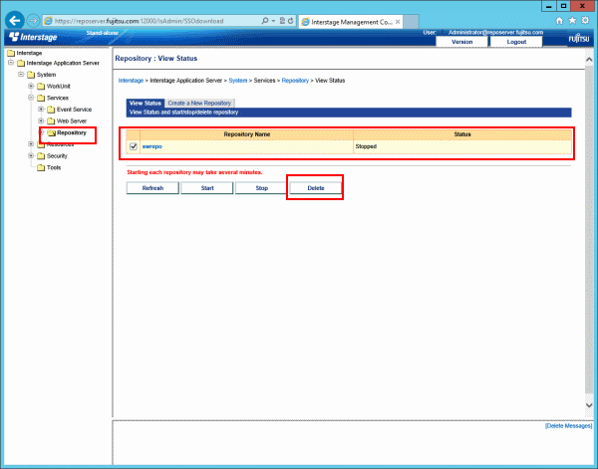Refresh page via address bar reload icon
Viewport: 598px width, 469px height.
click(291, 21)
